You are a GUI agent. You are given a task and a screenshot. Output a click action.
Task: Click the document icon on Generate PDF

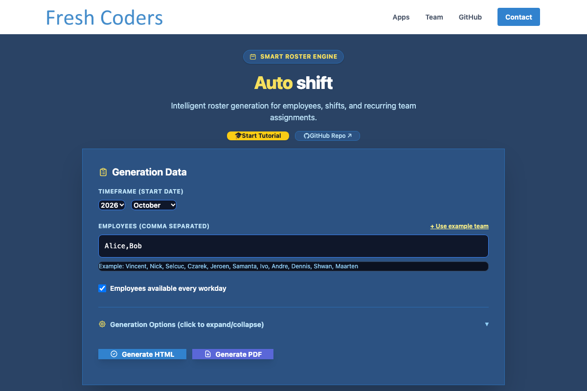pyautogui.click(x=207, y=354)
